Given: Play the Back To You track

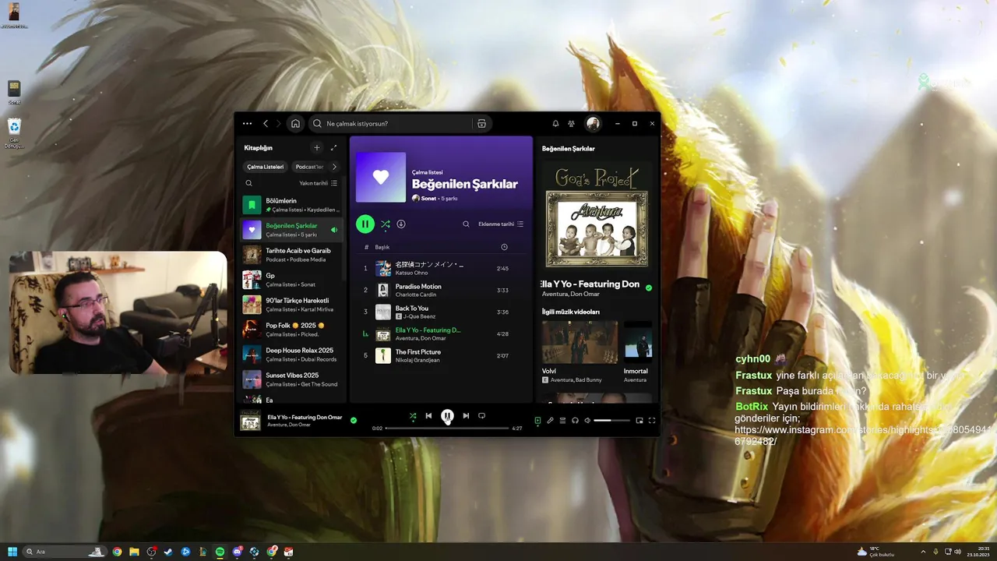Looking at the screenshot, I should click(x=441, y=312).
